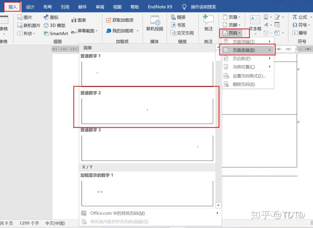Screen dimensions: 313x228
Task: Open the 帮助 tab
Action: tap(134, 7)
